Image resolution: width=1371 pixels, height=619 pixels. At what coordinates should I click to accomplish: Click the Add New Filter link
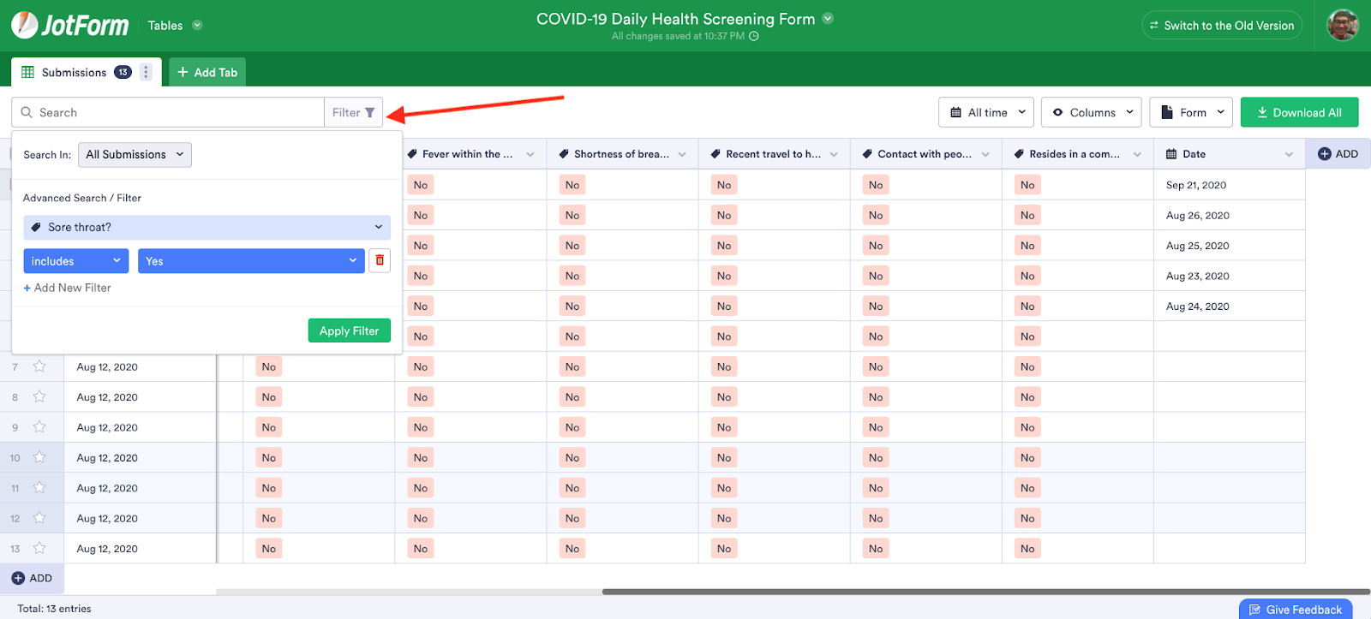pos(68,288)
